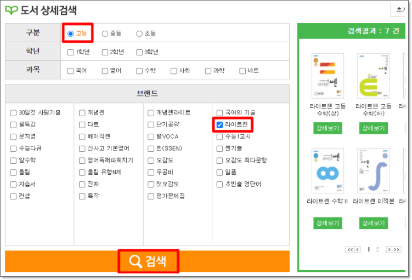Toggle the 평가문제집 brand checkbox
This screenshot has width=412, height=280.
coord(151,196)
